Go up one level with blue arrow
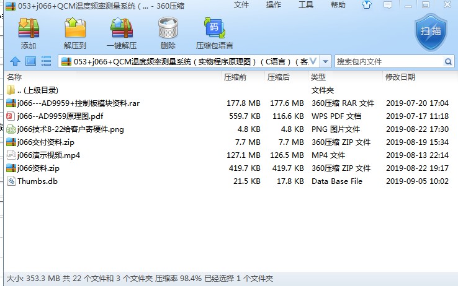Viewport: 458px width, 286px height. pyautogui.click(x=15, y=61)
